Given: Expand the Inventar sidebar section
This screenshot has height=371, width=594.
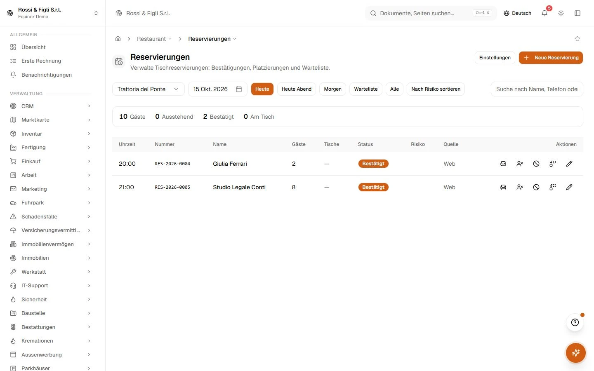Looking at the screenshot, I should tap(50, 134).
